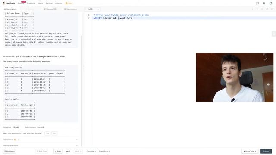
Task: Toggle editor fullscreen icon
Action: pyautogui.click(x=272, y=9)
